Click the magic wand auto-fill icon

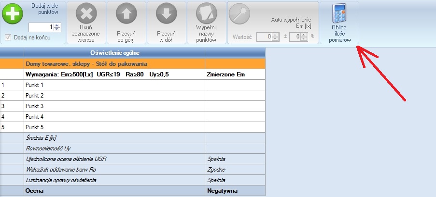pyautogui.click(x=239, y=14)
